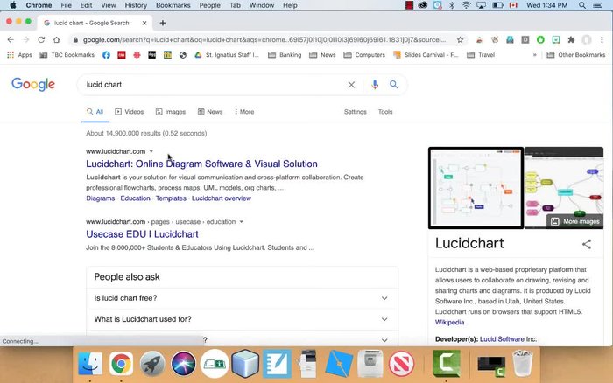This screenshot has width=613, height=383.
Task: Open the Travel bookmarks folder
Action: point(481,55)
